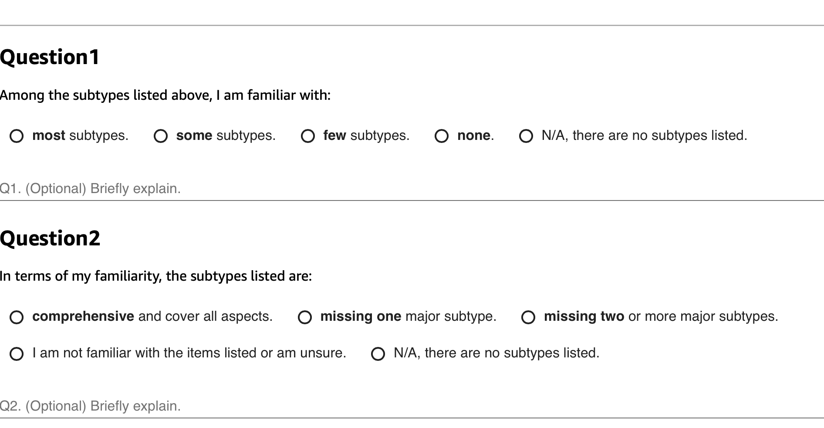This screenshot has width=824, height=428.
Task: Choose 'comprehensive and cover all aspects' radio
Action: [x=17, y=317]
